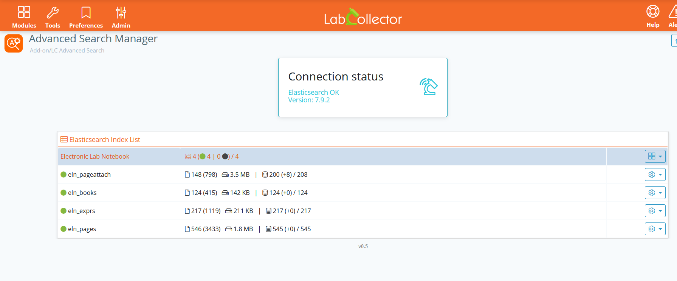
Task: Click the disk size icon in eln_books row
Action: coord(225,193)
